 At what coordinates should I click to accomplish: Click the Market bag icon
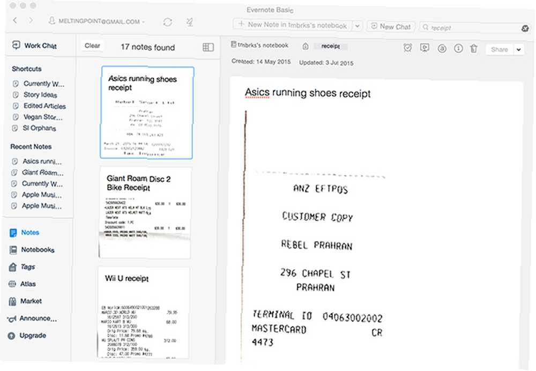12,301
